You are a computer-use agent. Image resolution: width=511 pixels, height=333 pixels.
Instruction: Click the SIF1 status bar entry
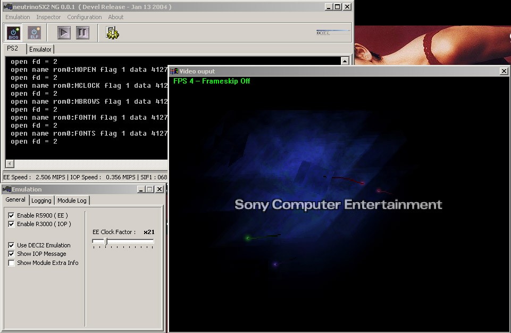tap(154, 177)
